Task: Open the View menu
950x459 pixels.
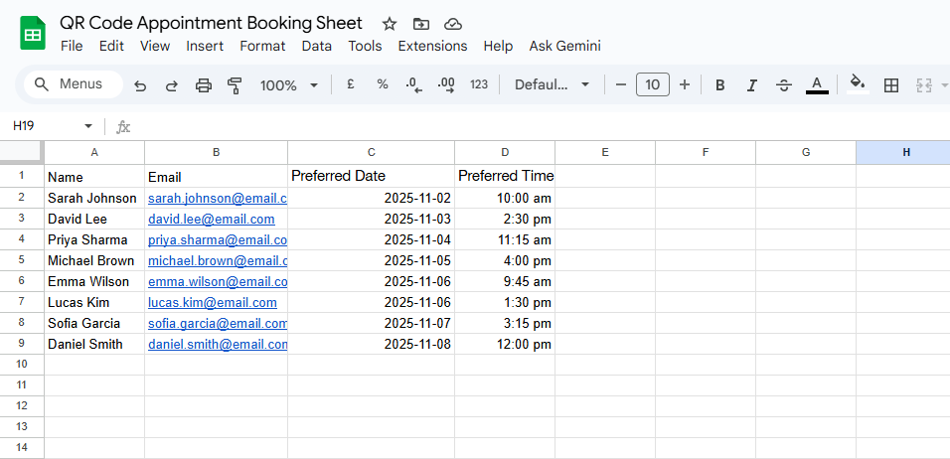Action: [155, 46]
